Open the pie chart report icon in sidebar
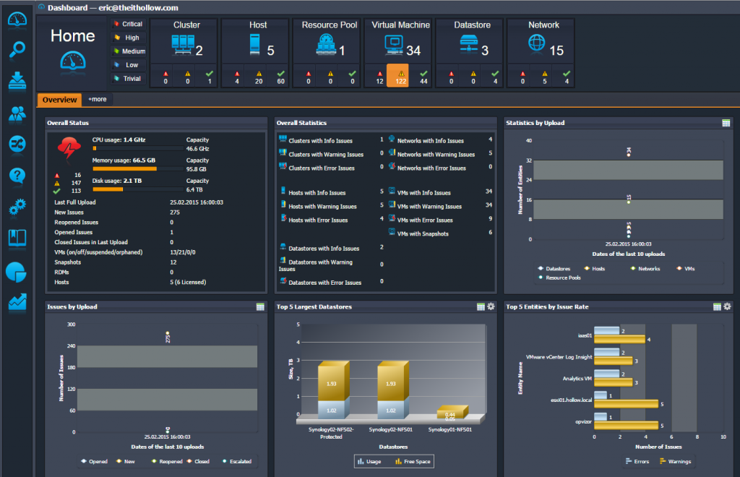The image size is (740, 477). click(16, 272)
